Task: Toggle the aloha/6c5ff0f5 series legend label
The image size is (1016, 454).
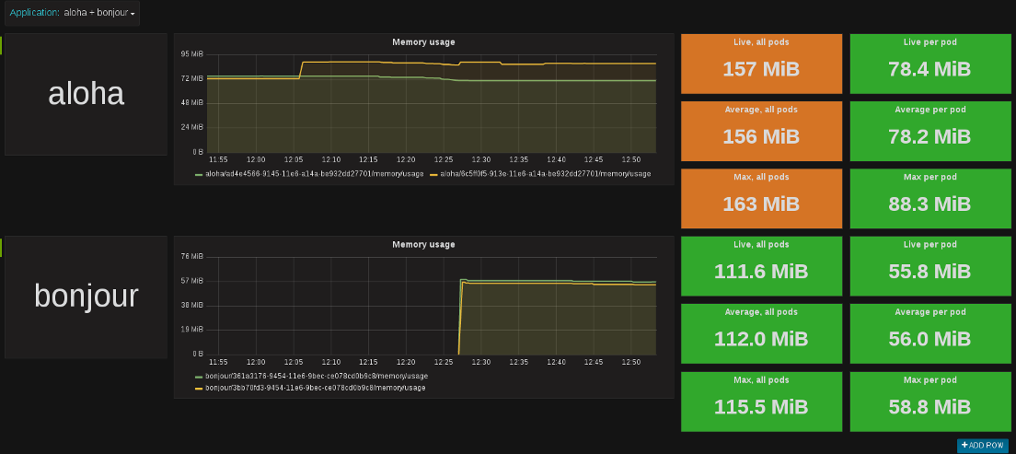Action: point(545,174)
